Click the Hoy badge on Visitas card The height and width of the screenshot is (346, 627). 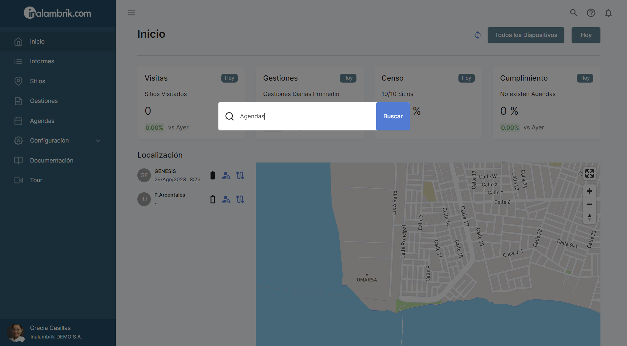(x=230, y=78)
